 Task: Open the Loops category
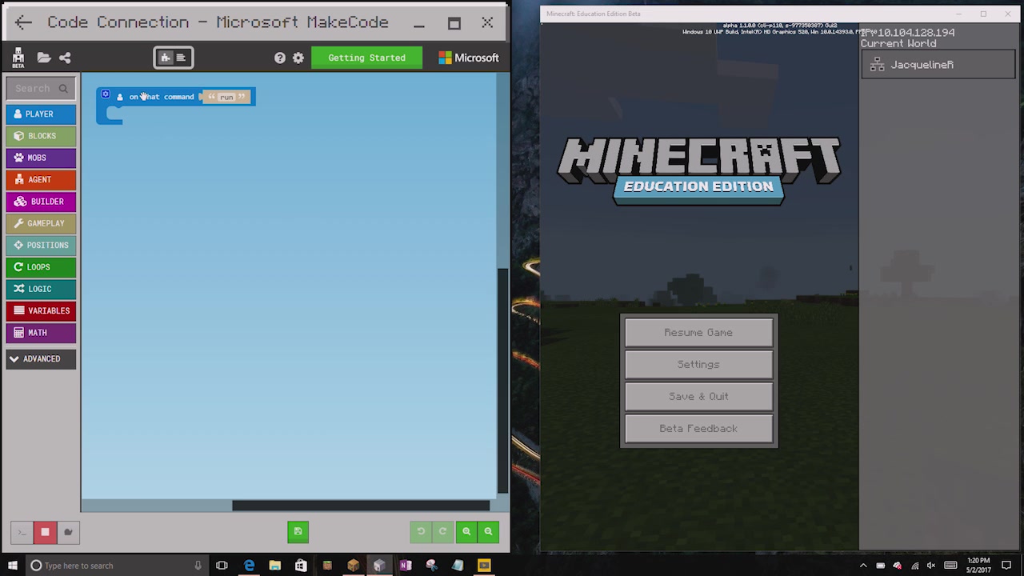click(41, 267)
